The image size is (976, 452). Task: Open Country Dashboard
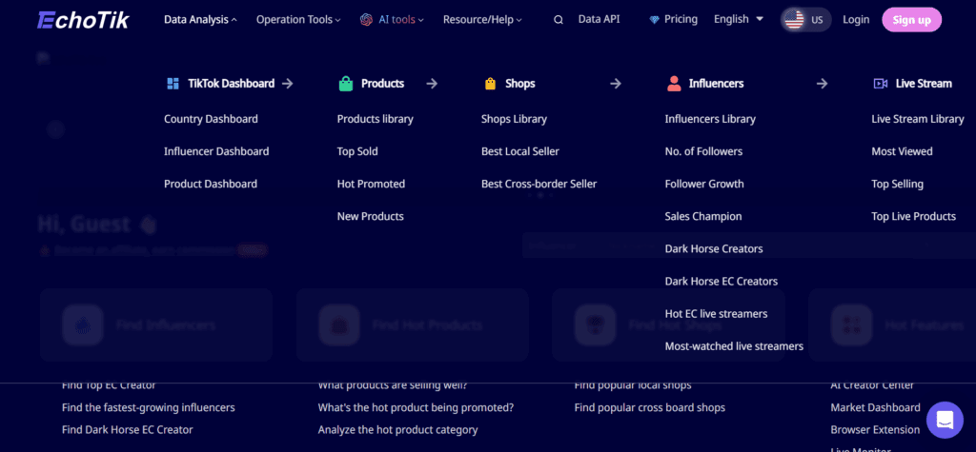211,119
